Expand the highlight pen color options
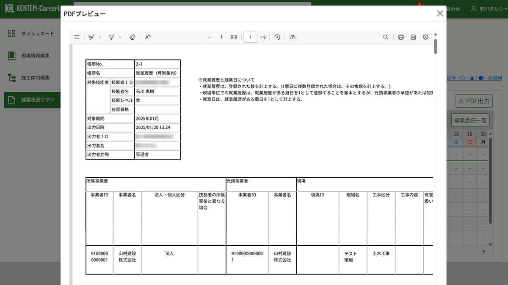Screen dimensions: 508x285 [100, 37]
